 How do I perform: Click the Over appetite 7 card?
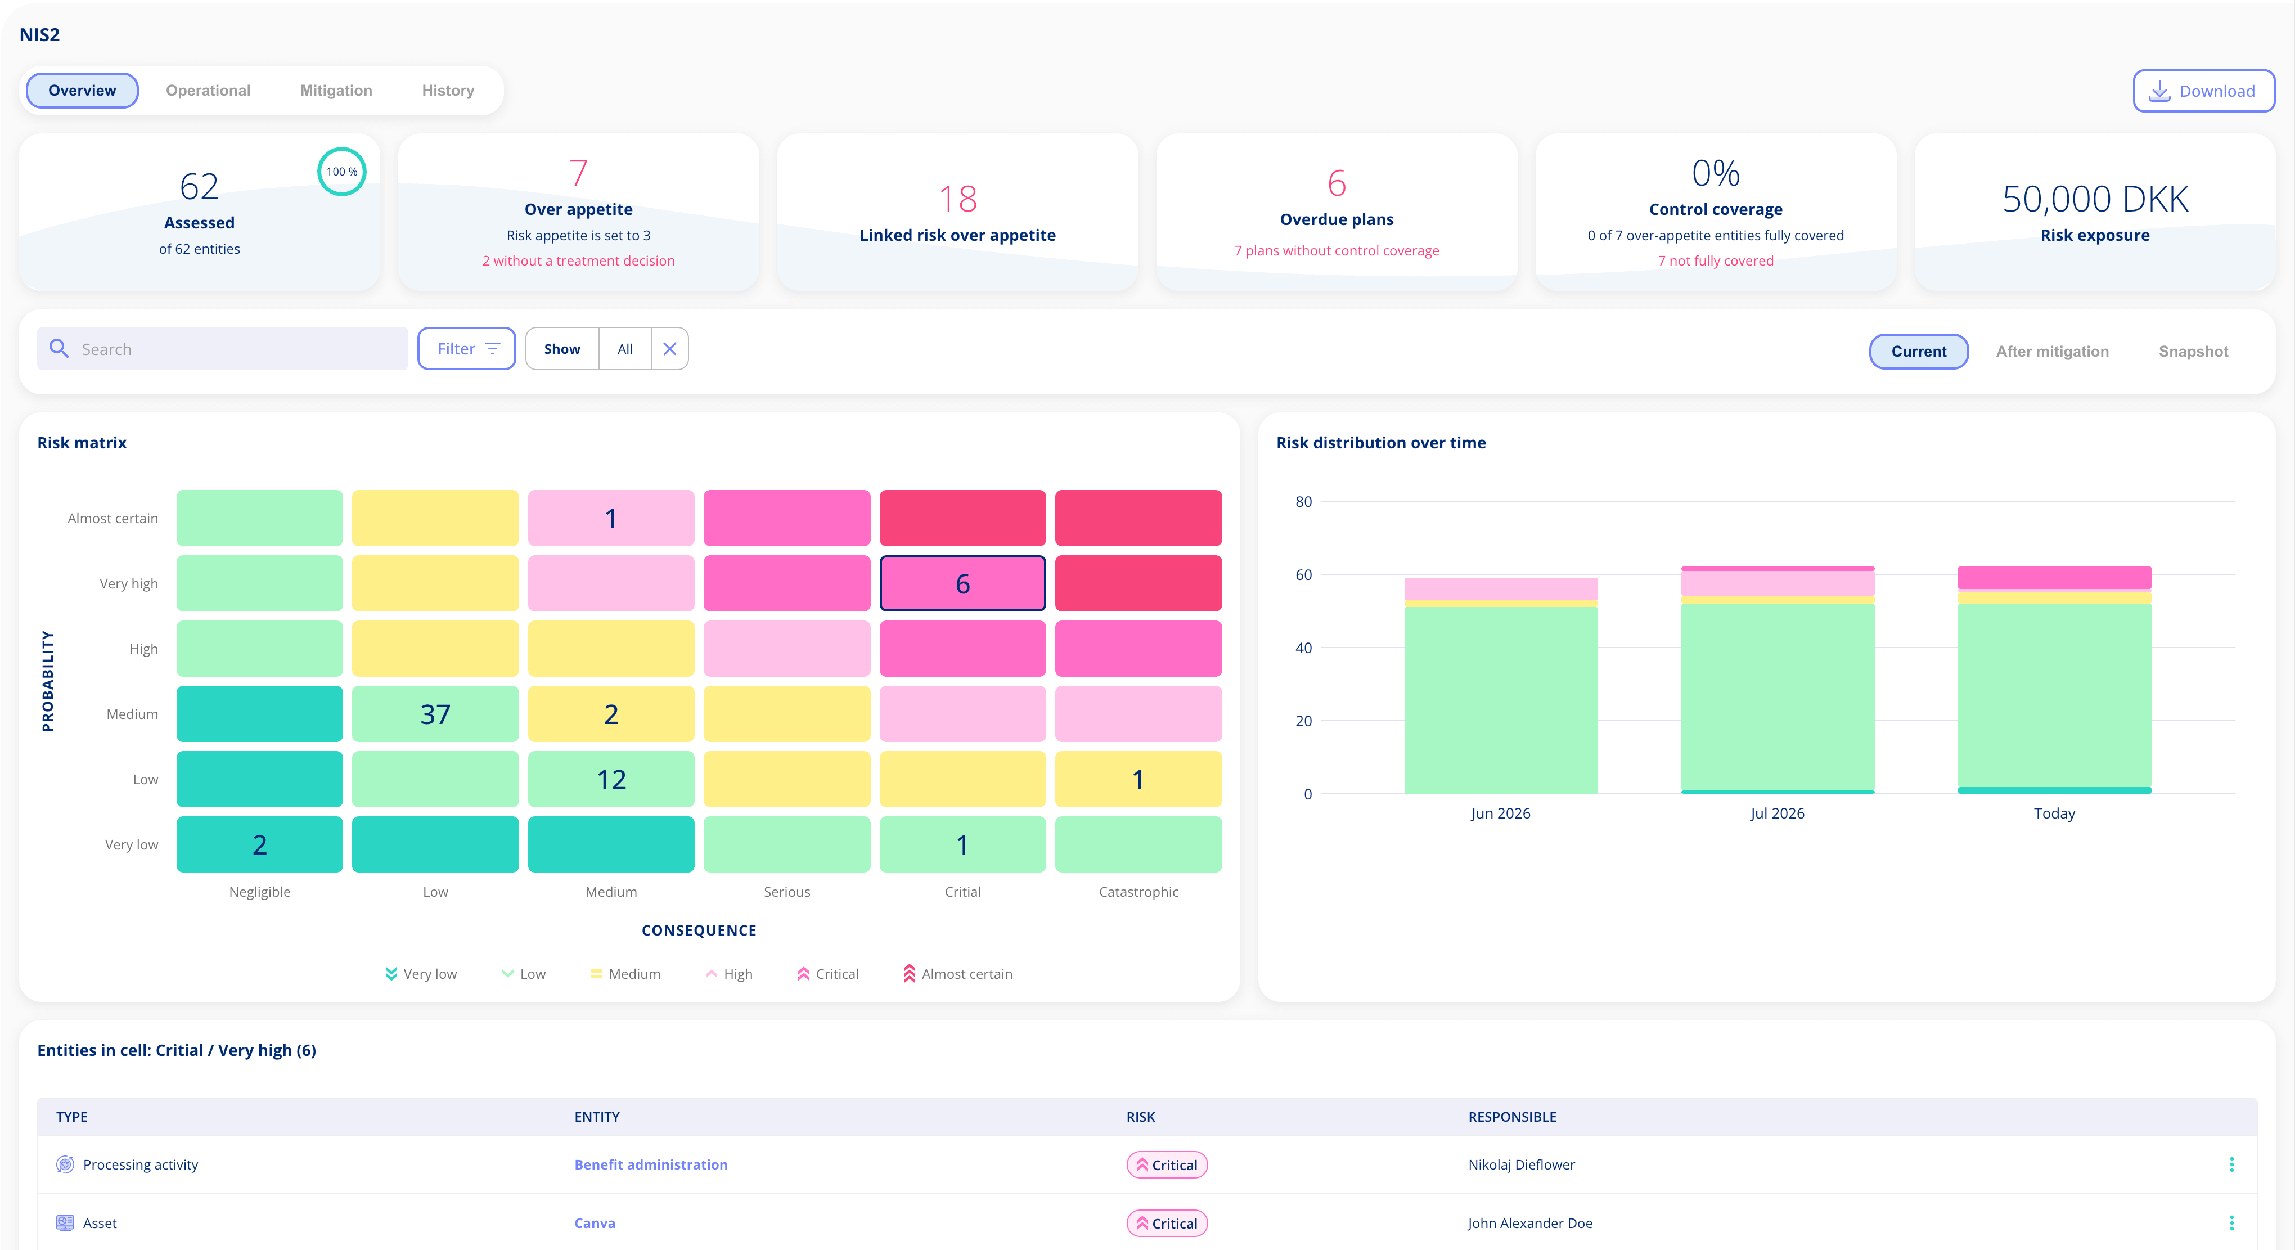(578, 212)
